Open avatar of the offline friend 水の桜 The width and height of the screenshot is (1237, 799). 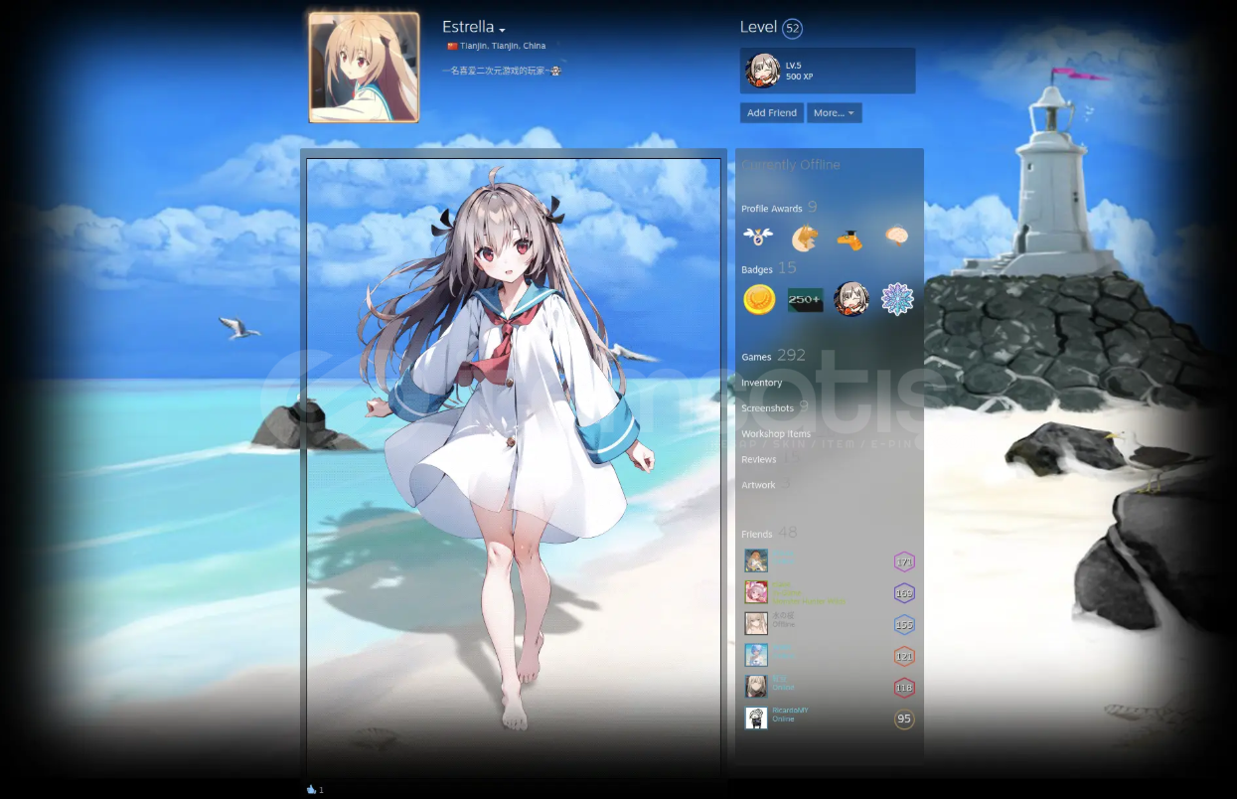[756, 624]
